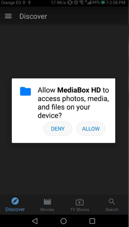The width and height of the screenshot is (129, 227).
Task: Tap the battery icon in status bar
Action: (x=105, y=2)
